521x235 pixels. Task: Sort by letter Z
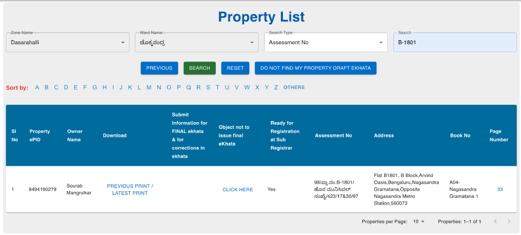click(276, 87)
